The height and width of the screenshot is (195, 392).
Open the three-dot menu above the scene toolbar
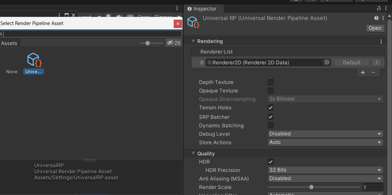tap(177, 8)
